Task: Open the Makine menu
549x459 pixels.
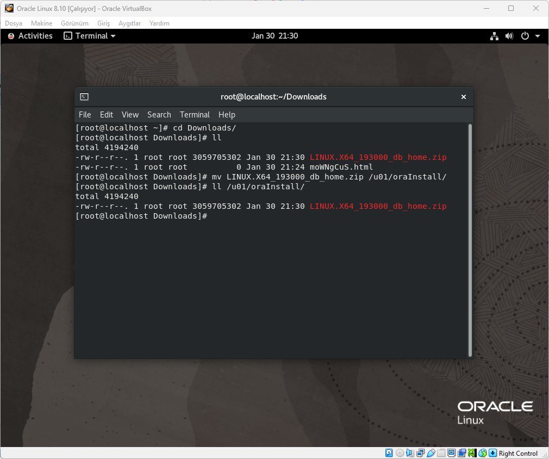Action: 42,23
